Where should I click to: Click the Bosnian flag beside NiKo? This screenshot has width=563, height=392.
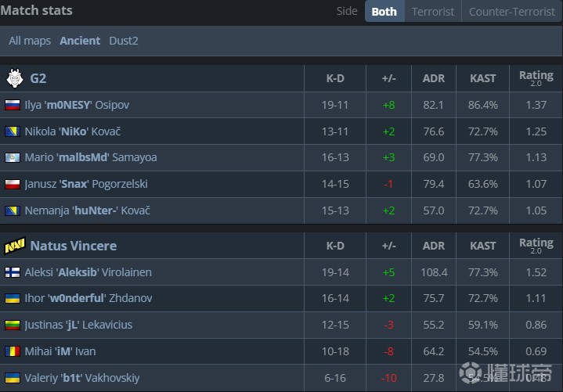(13, 131)
